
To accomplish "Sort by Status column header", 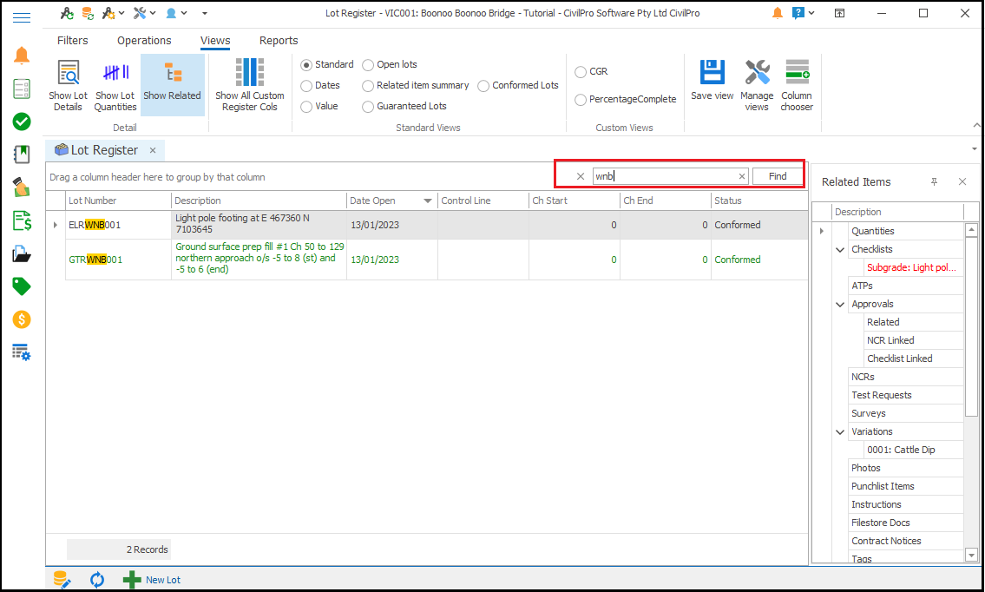I will (759, 201).
